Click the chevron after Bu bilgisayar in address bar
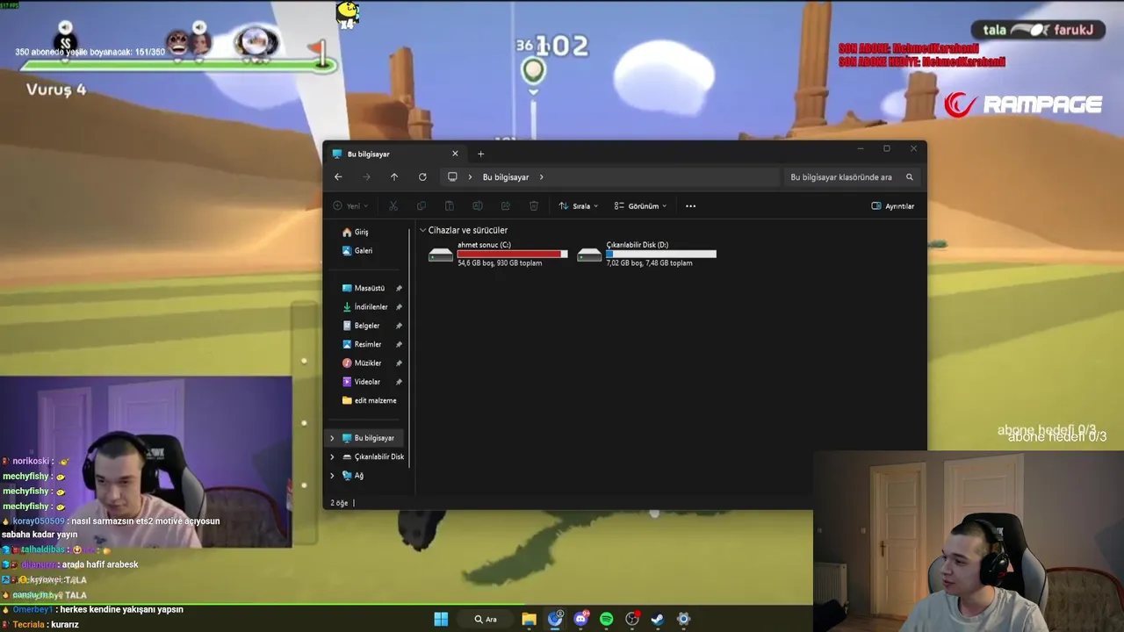The width and height of the screenshot is (1124, 632). tap(541, 177)
